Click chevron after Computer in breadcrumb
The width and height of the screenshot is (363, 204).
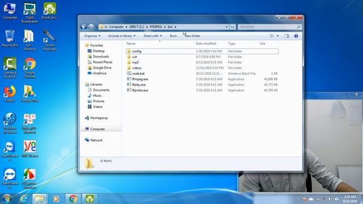pos(126,27)
